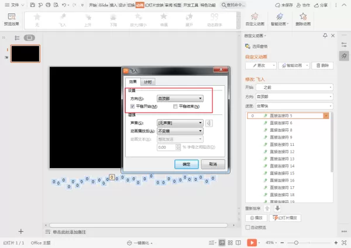Click the sidebar settings sliders icon
Viewport: 351px width, 248px height.
(344, 45)
